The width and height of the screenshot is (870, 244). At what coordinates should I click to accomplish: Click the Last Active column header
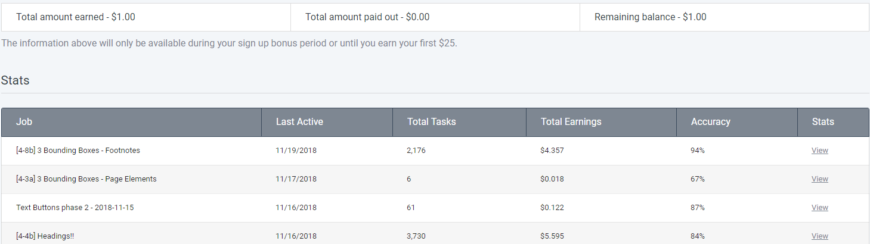pyautogui.click(x=299, y=122)
